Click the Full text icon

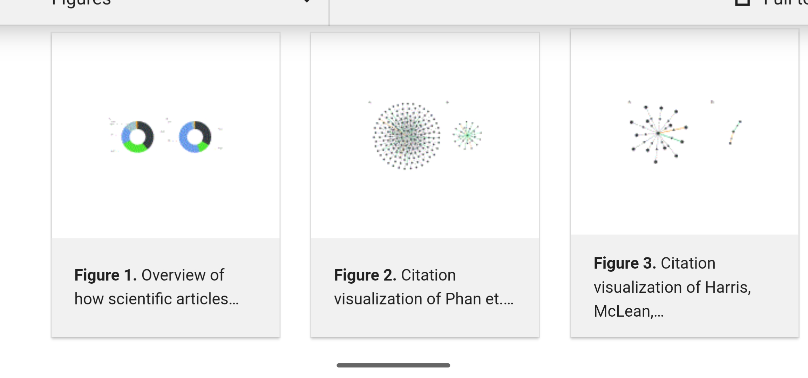click(x=742, y=3)
